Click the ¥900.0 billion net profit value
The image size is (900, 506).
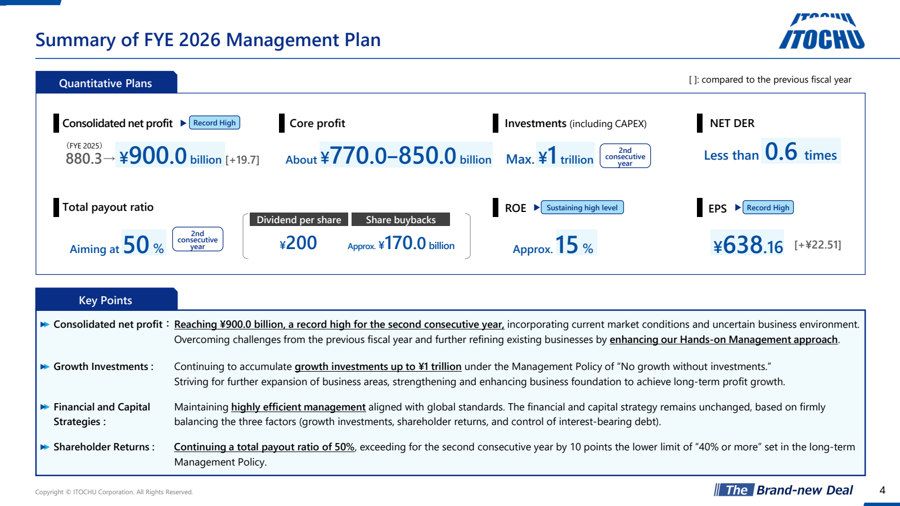pyautogui.click(x=170, y=156)
